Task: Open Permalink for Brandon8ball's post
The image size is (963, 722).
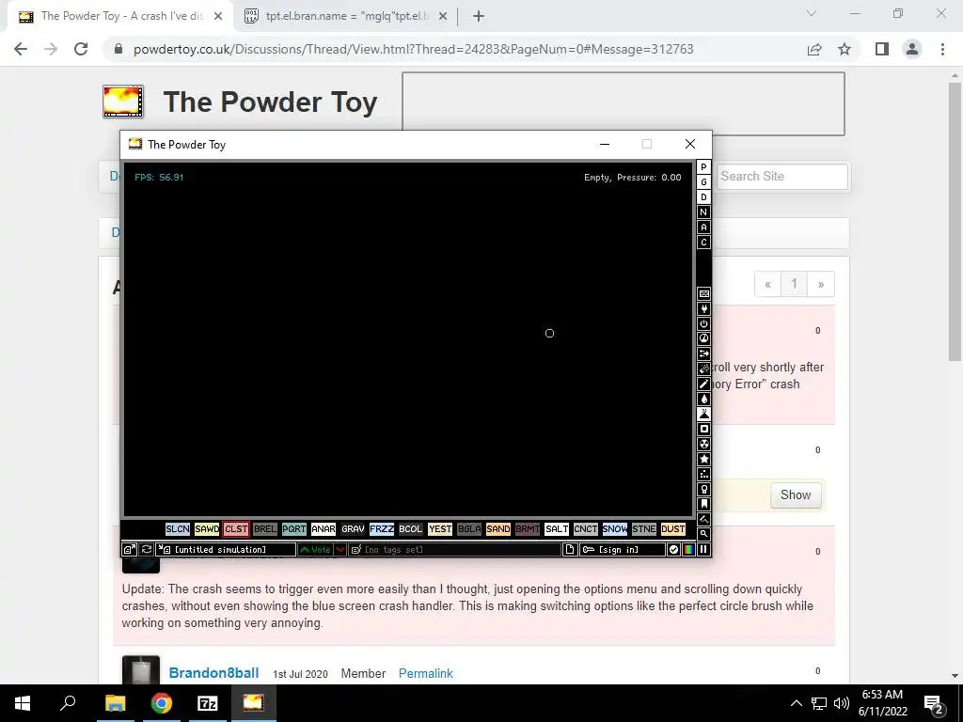Action: [x=426, y=673]
